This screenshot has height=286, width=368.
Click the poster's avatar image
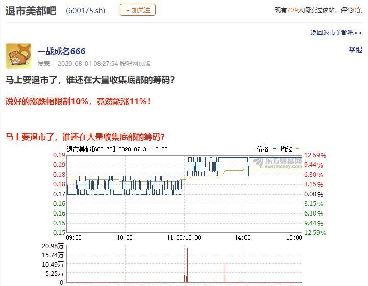(18, 56)
